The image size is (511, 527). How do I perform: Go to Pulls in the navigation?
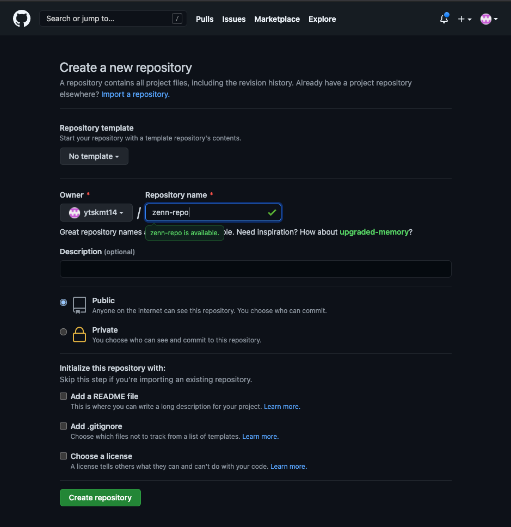(205, 19)
